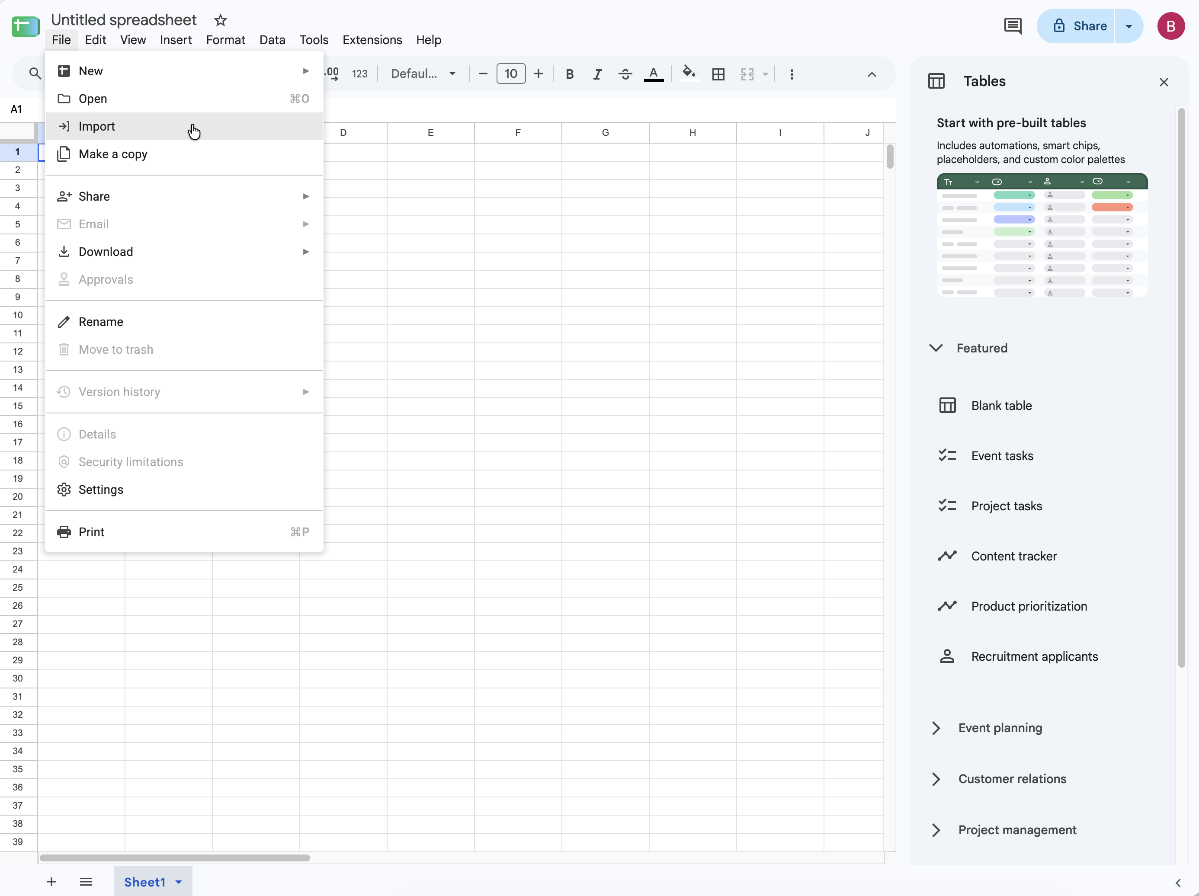Open the Download submenu
This screenshot has height=896, width=1199.
184,252
